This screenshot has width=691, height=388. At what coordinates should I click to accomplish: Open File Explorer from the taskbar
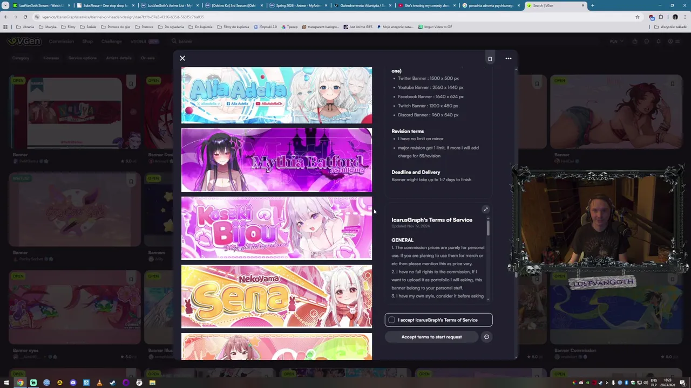152,383
